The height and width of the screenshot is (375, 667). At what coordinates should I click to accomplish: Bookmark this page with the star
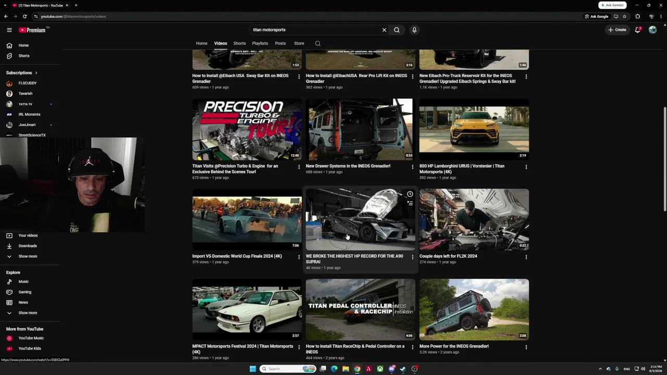(624, 16)
